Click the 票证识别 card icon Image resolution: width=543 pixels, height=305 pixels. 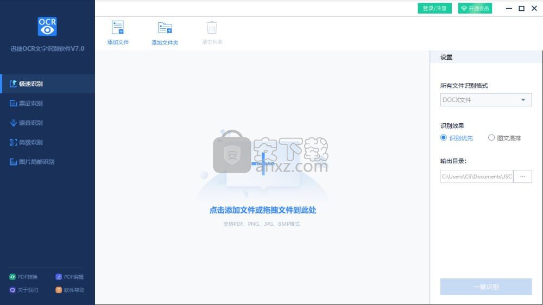pyautogui.click(x=13, y=103)
